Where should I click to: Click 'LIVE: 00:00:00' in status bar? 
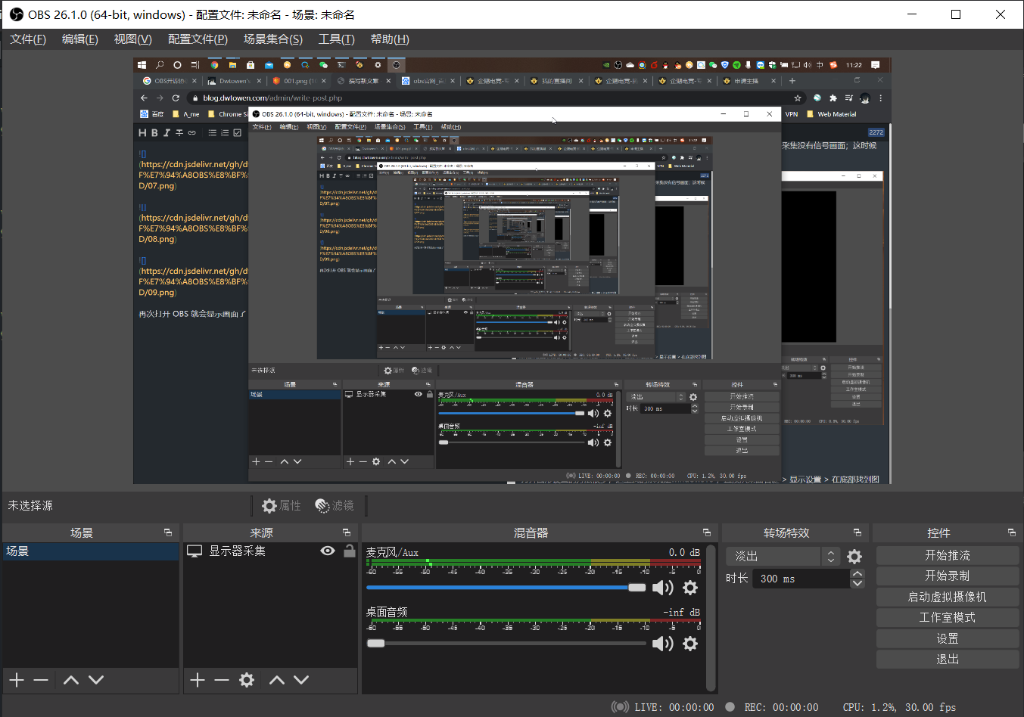(674, 707)
